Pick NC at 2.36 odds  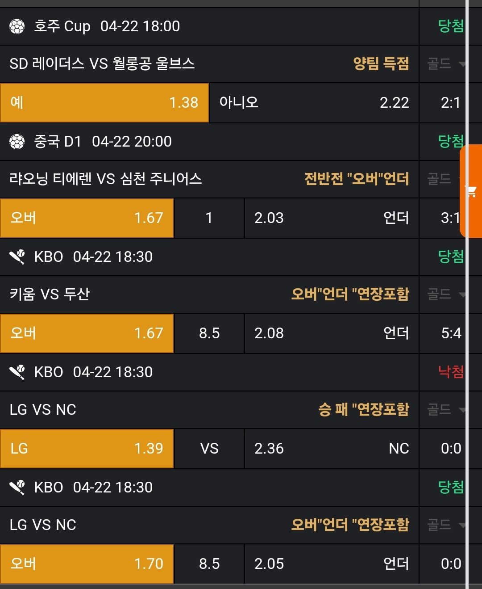pyautogui.click(x=332, y=449)
